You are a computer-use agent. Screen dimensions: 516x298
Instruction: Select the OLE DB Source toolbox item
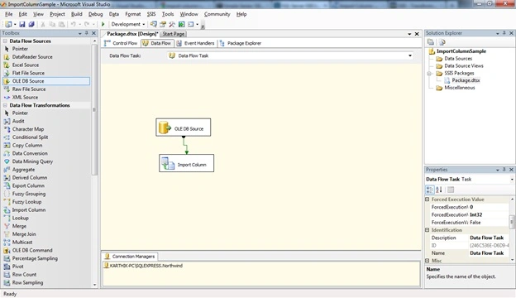[x=46, y=81]
